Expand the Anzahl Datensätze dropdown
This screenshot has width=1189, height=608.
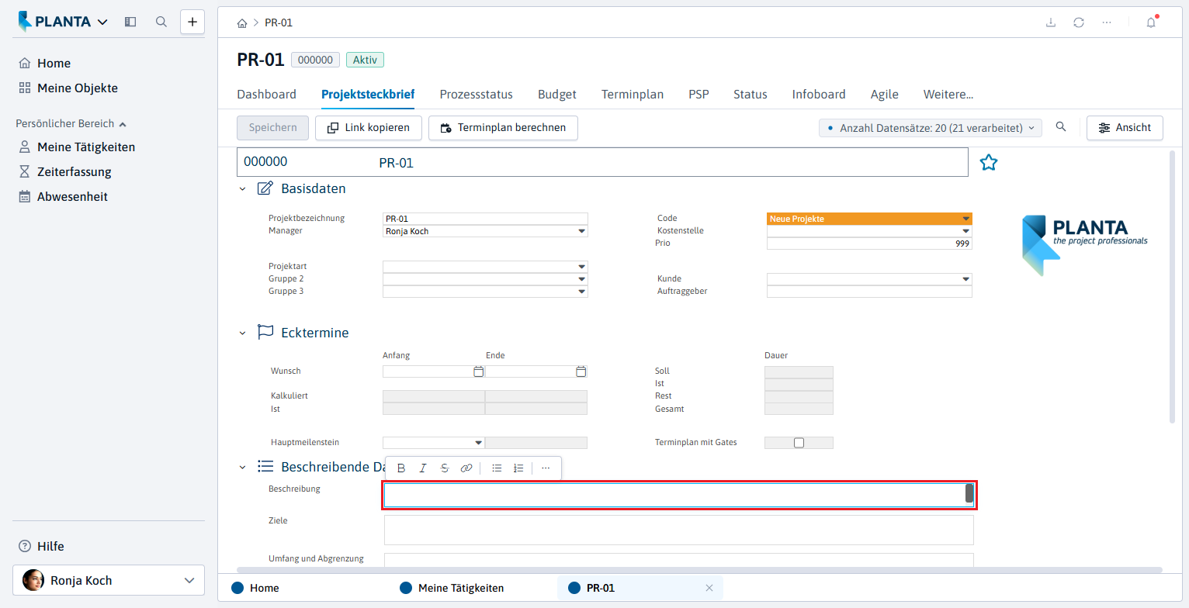(x=931, y=128)
